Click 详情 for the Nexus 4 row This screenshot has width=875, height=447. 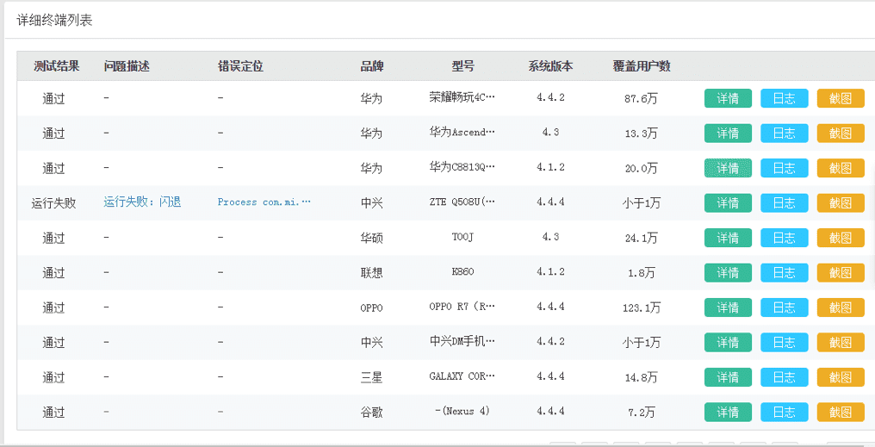point(728,412)
